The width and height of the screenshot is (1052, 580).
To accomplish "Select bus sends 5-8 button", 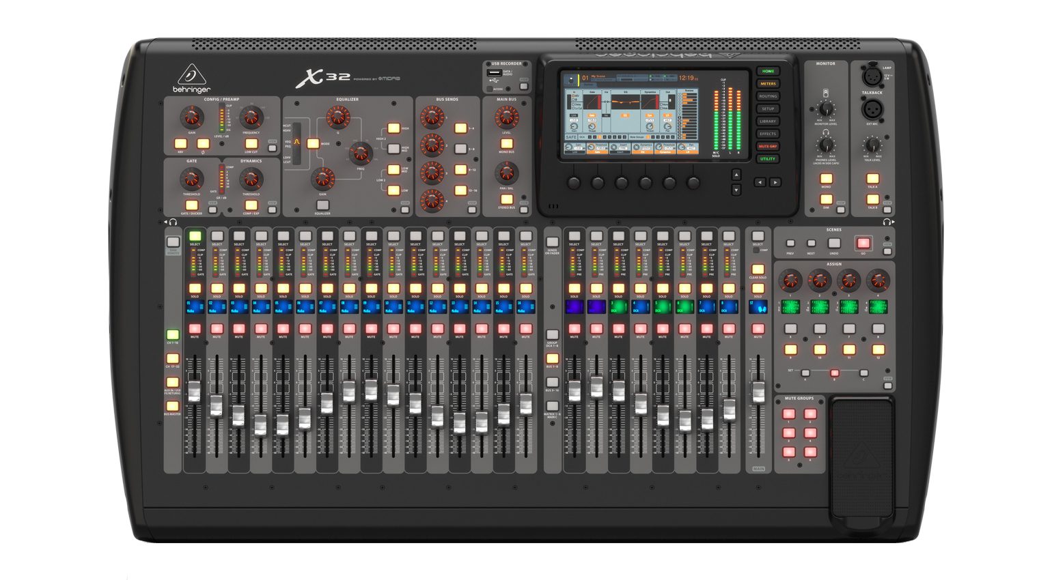I will (461, 149).
